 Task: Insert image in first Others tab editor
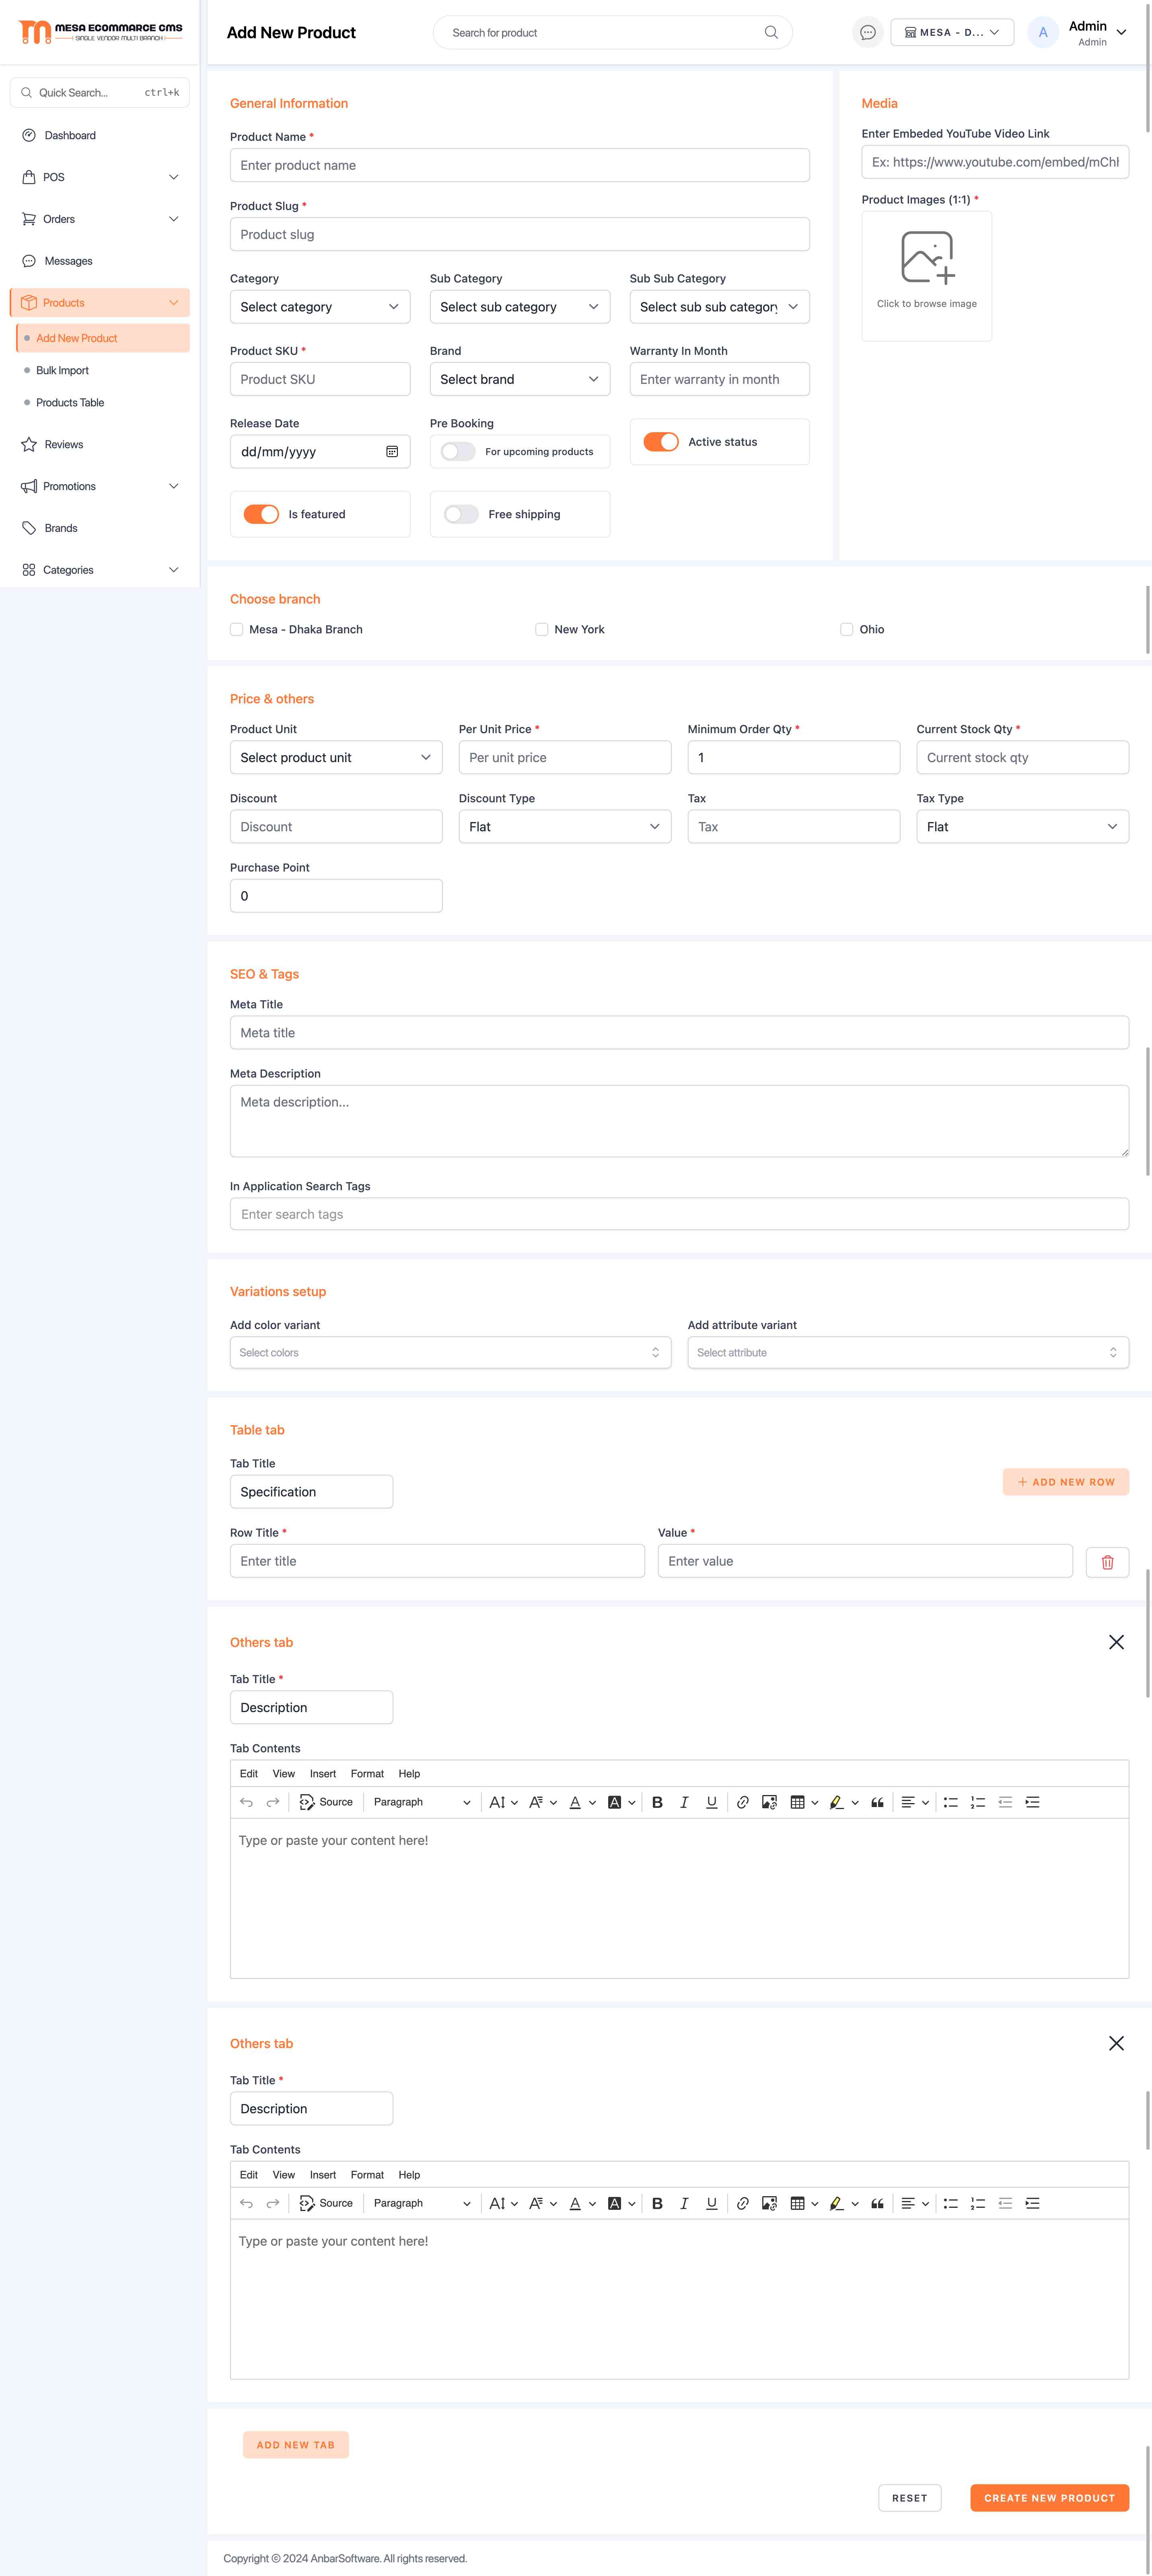pyautogui.click(x=769, y=1802)
